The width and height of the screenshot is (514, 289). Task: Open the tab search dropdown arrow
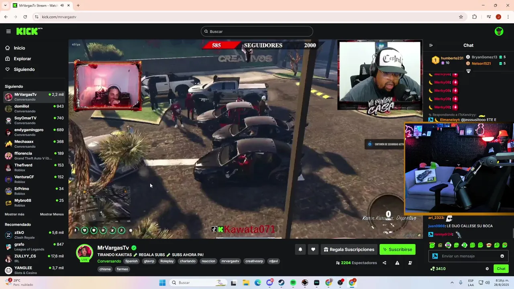click(x=5, y=5)
